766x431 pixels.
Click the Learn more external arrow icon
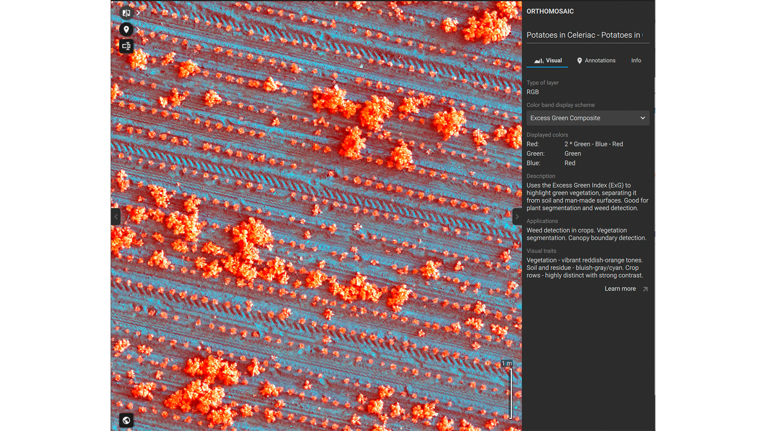point(645,289)
